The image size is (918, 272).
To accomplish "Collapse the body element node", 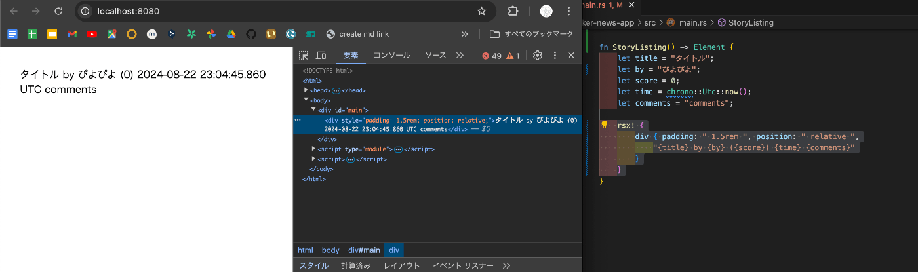I will 306,100.
